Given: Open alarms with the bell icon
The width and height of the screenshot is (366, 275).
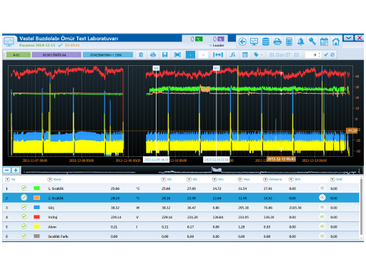Looking at the screenshot, I should pyautogui.click(x=301, y=42).
